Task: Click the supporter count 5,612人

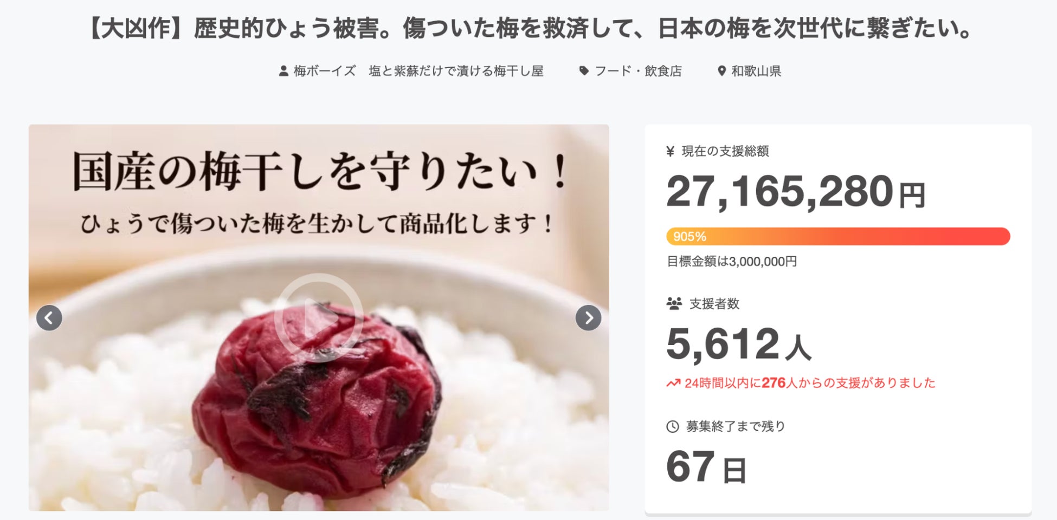Action: point(738,344)
